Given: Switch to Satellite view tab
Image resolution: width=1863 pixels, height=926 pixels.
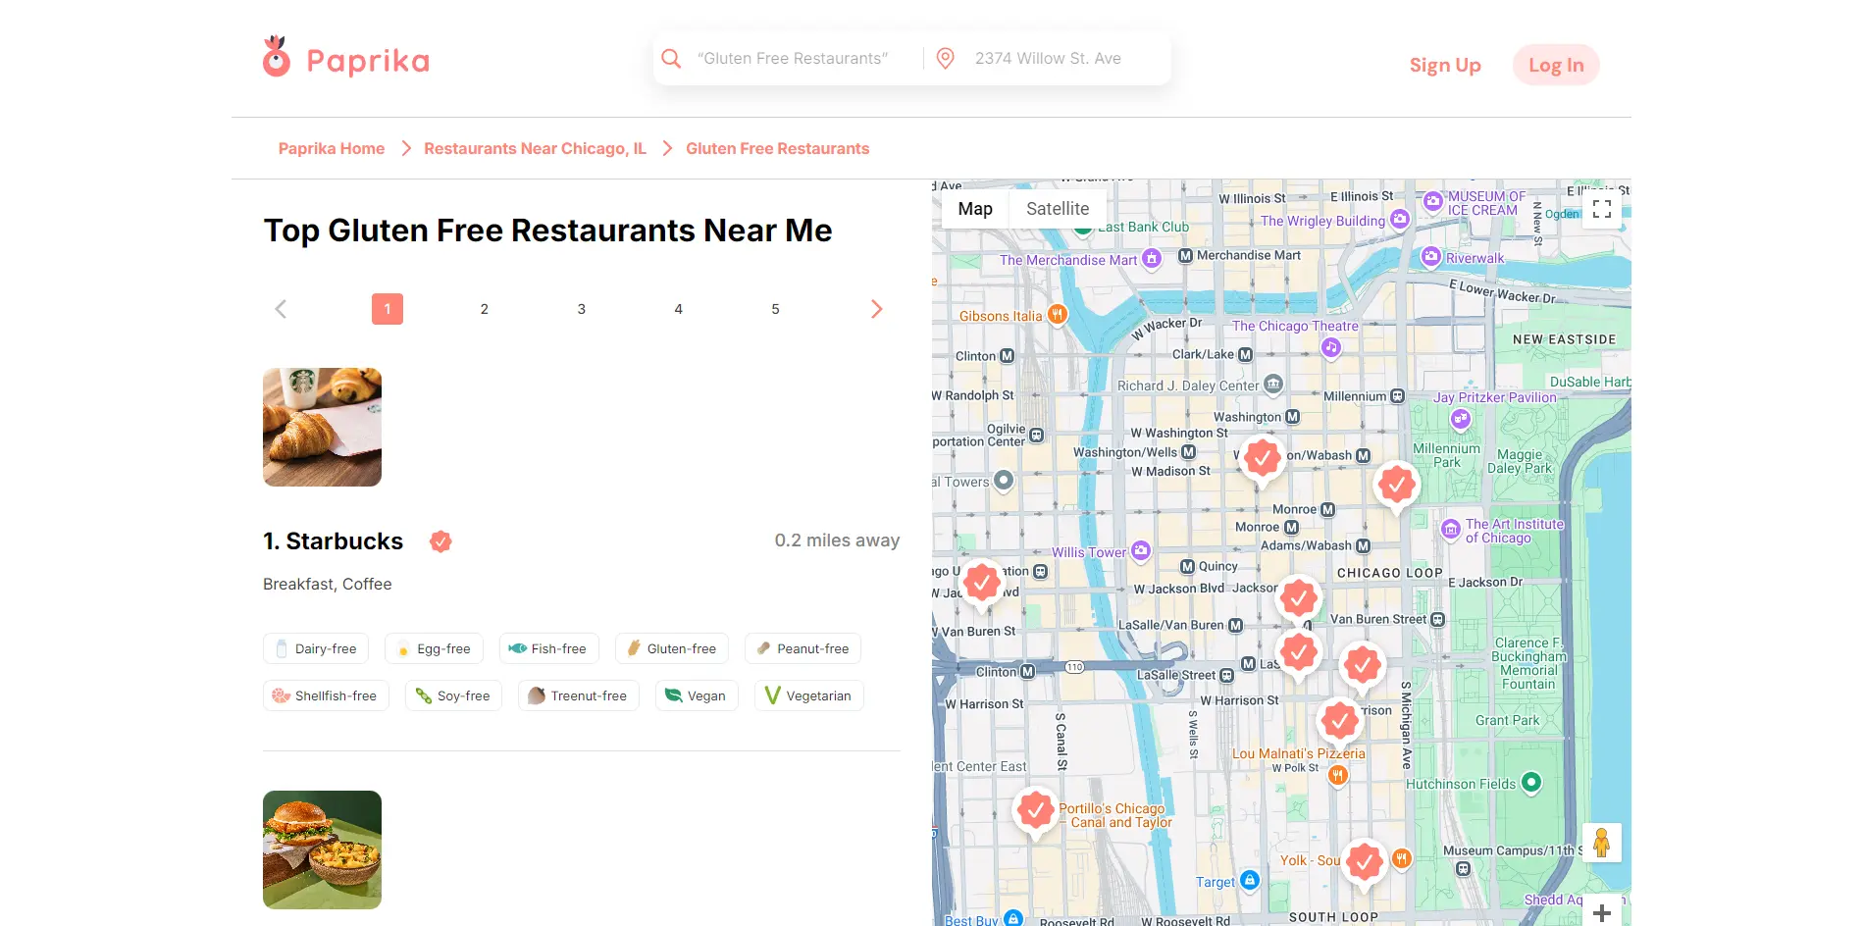Looking at the screenshot, I should coord(1058,209).
